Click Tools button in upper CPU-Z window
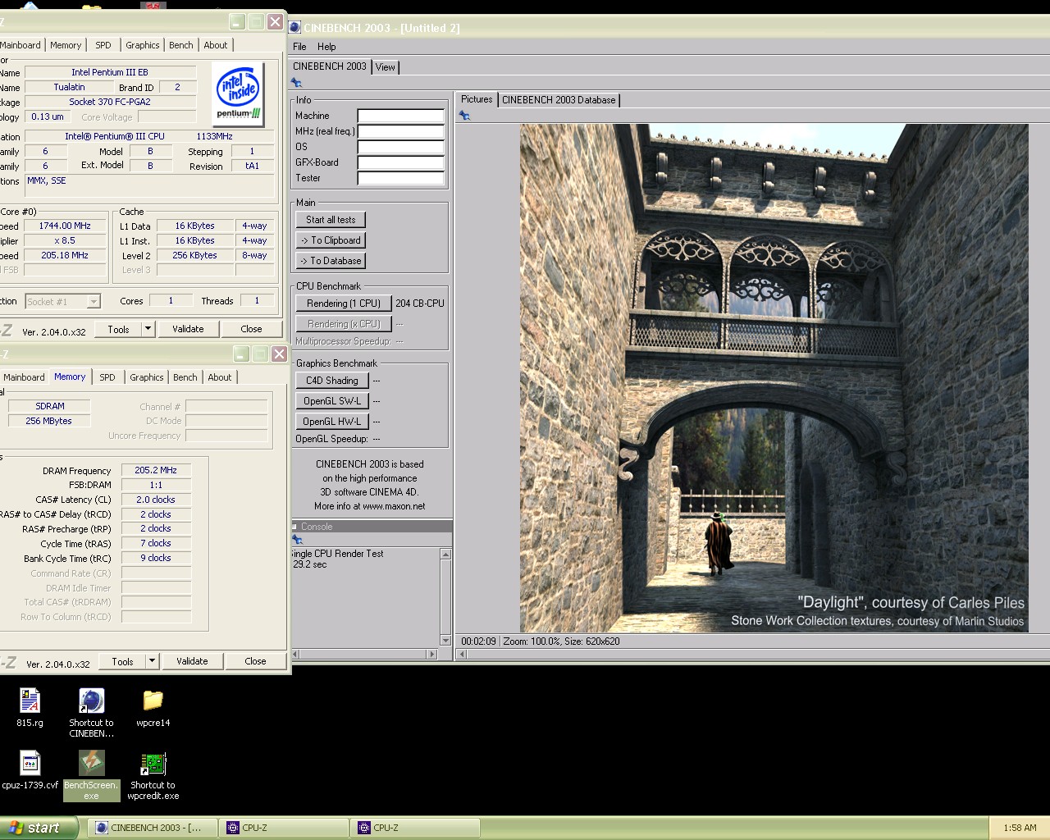1050x840 pixels. 118,329
